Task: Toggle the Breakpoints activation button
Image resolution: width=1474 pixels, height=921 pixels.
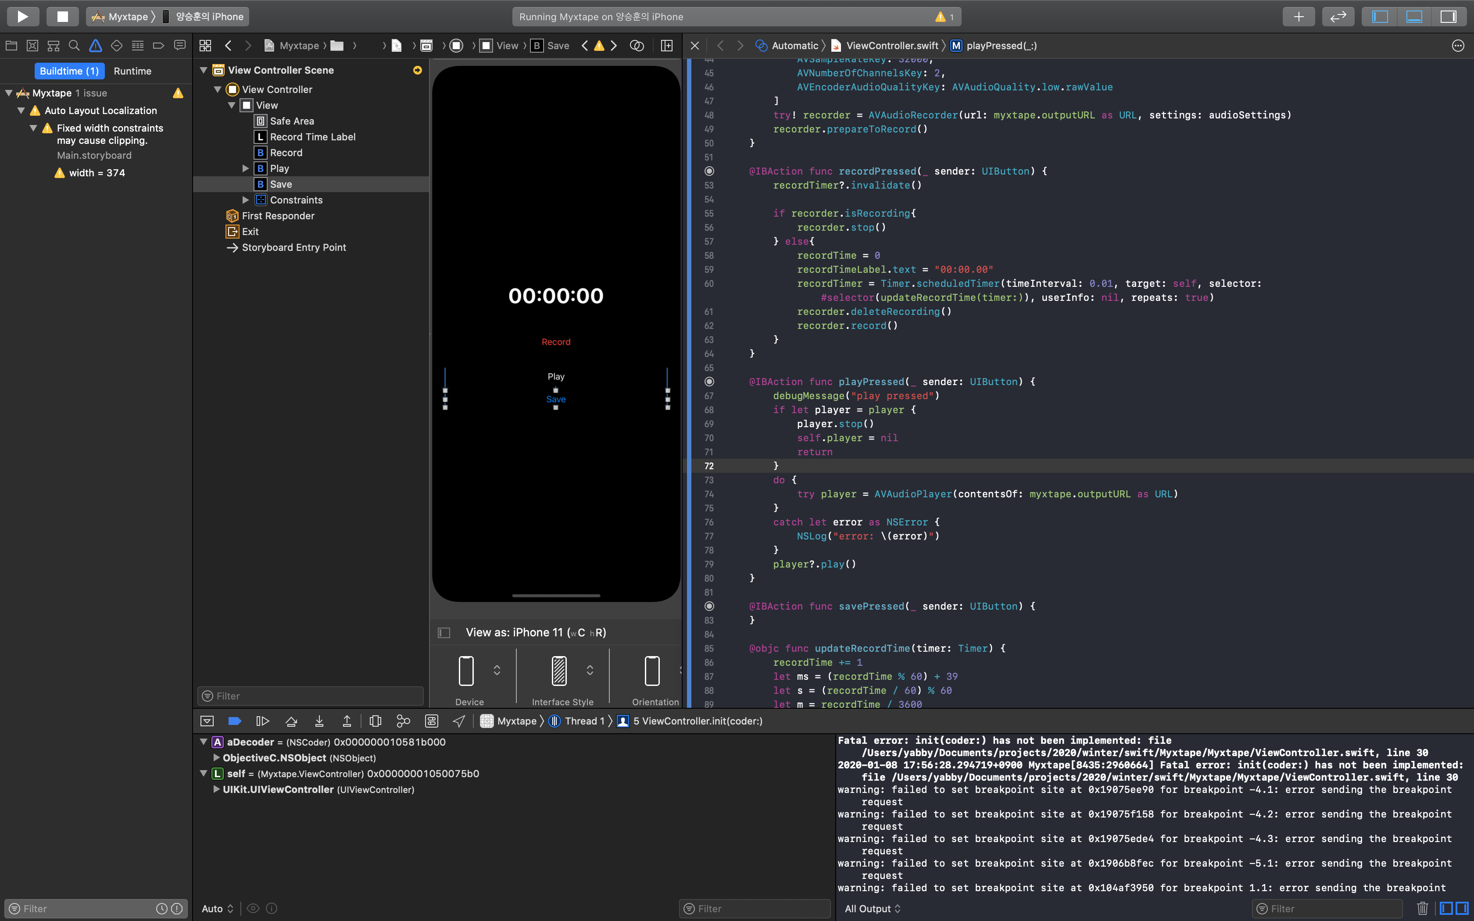Action: pos(235,721)
